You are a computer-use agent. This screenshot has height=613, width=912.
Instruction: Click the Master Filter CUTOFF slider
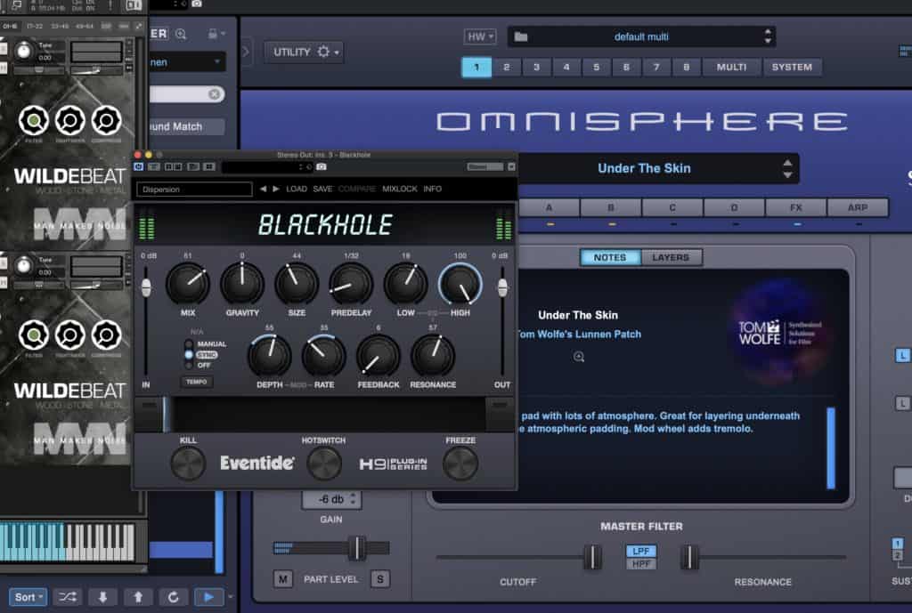click(x=592, y=557)
